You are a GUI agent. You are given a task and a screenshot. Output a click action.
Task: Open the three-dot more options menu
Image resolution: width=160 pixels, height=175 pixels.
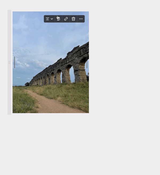tap(81, 19)
